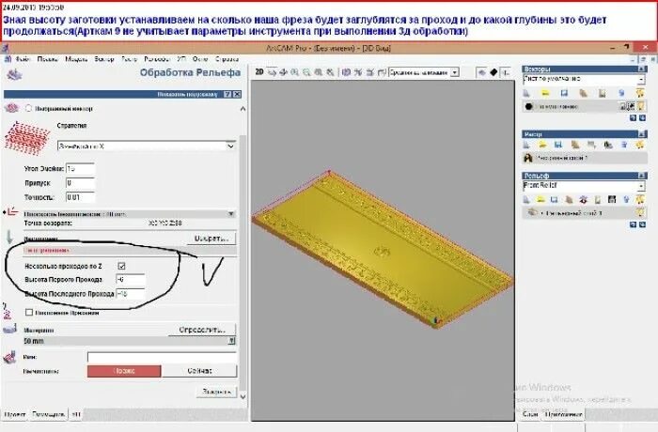Screen dimensions: 658x432
Task: Click the red Позже calculate button
Action: (x=124, y=371)
